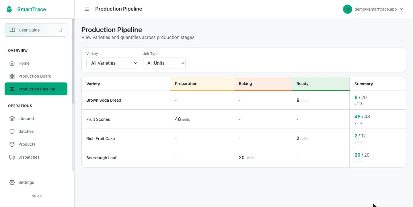Click the Ready column header

tap(321, 84)
